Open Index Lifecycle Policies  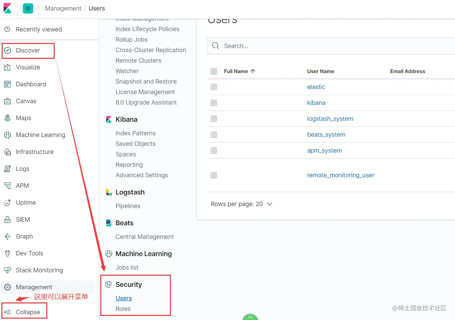tap(147, 29)
